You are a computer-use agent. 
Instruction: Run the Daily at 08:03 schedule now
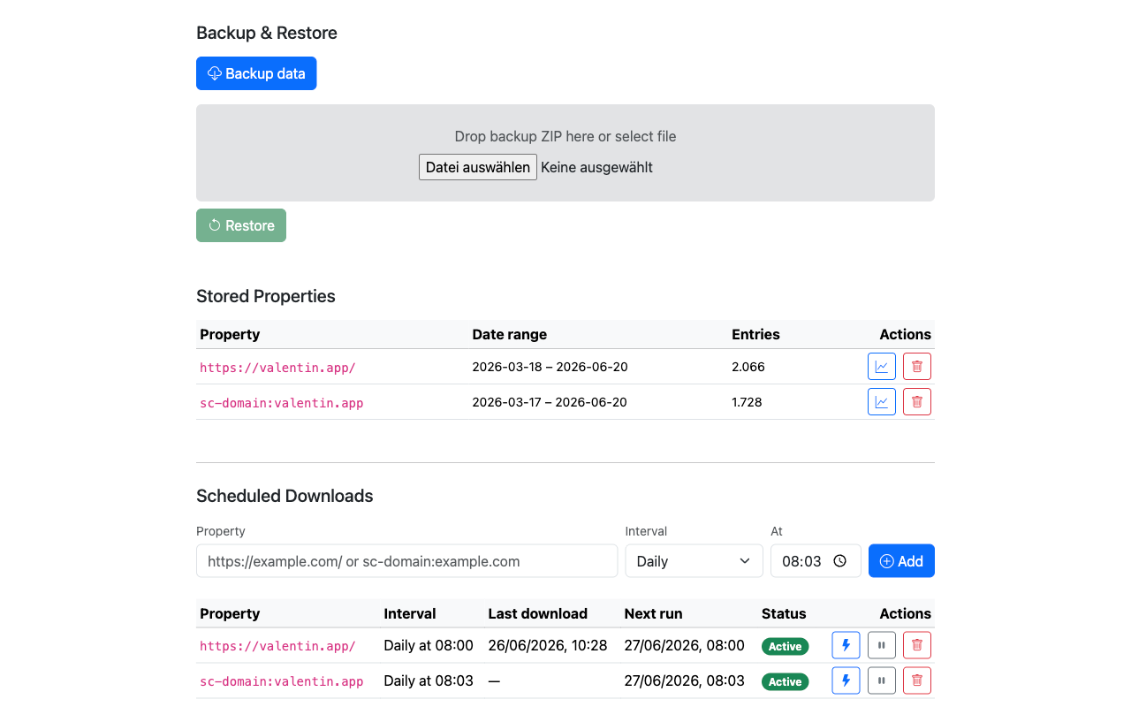coord(846,681)
